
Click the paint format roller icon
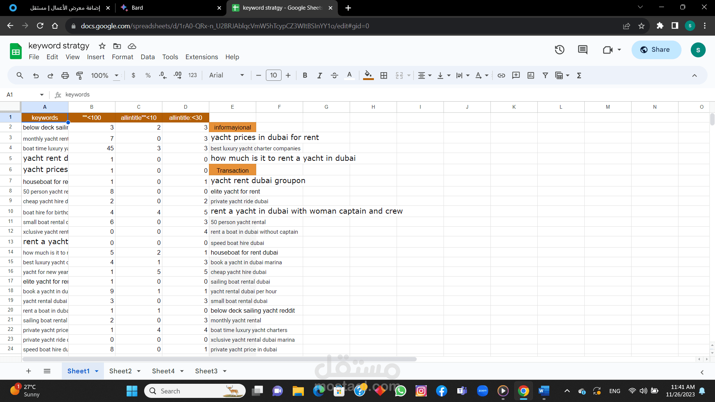pos(79,76)
